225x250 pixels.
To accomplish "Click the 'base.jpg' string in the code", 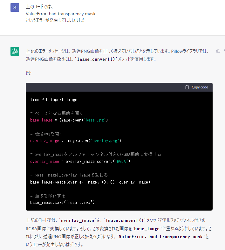I will 95,120.
